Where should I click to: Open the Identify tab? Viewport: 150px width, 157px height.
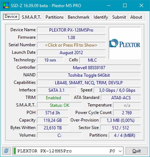pyautogui.click(x=101, y=17)
